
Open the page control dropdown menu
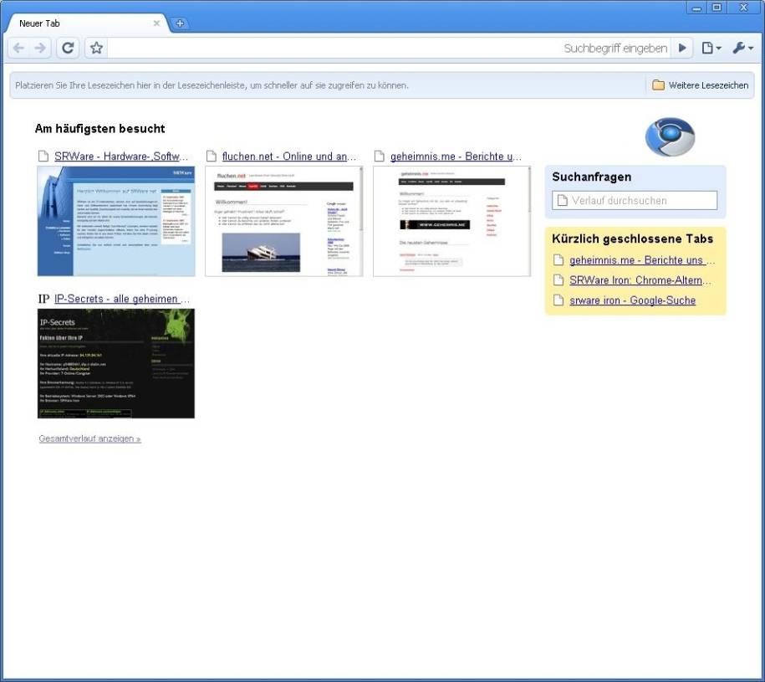click(x=710, y=48)
